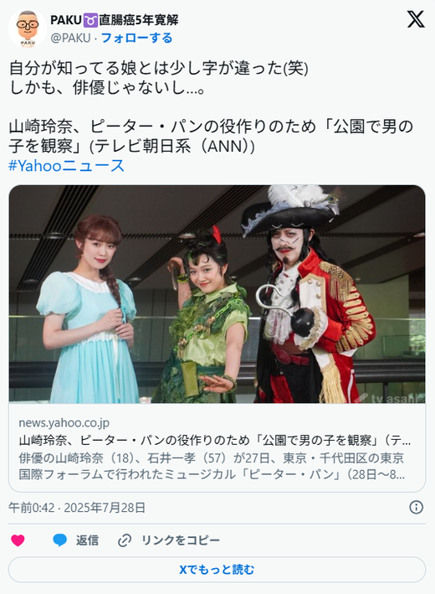Click the @PAKU handle
The width and height of the screenshot is (435, 594).
(x=70, y=38)
